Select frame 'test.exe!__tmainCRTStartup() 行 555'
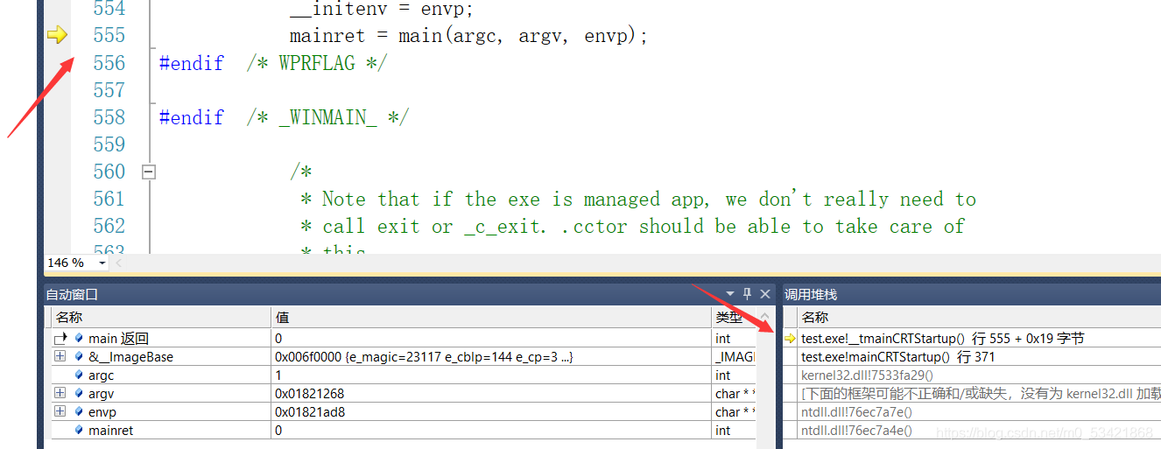1161x449 pixels. click(943, 339)
